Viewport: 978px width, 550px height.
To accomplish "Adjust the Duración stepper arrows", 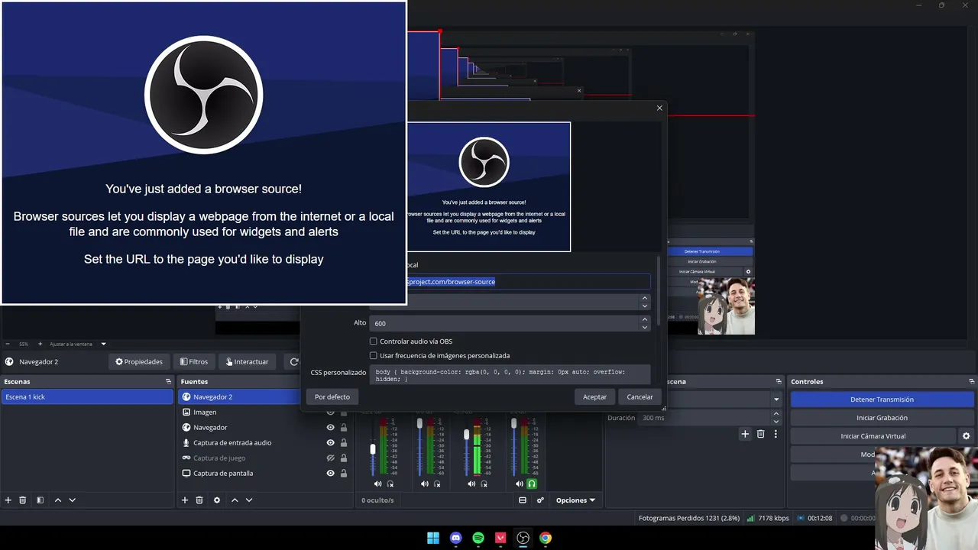I will [x=776, y=418].
